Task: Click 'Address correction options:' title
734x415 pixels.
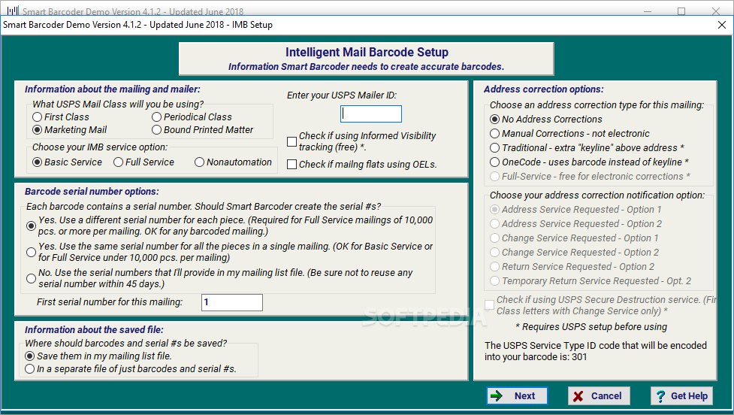Action: click(543, 89)
